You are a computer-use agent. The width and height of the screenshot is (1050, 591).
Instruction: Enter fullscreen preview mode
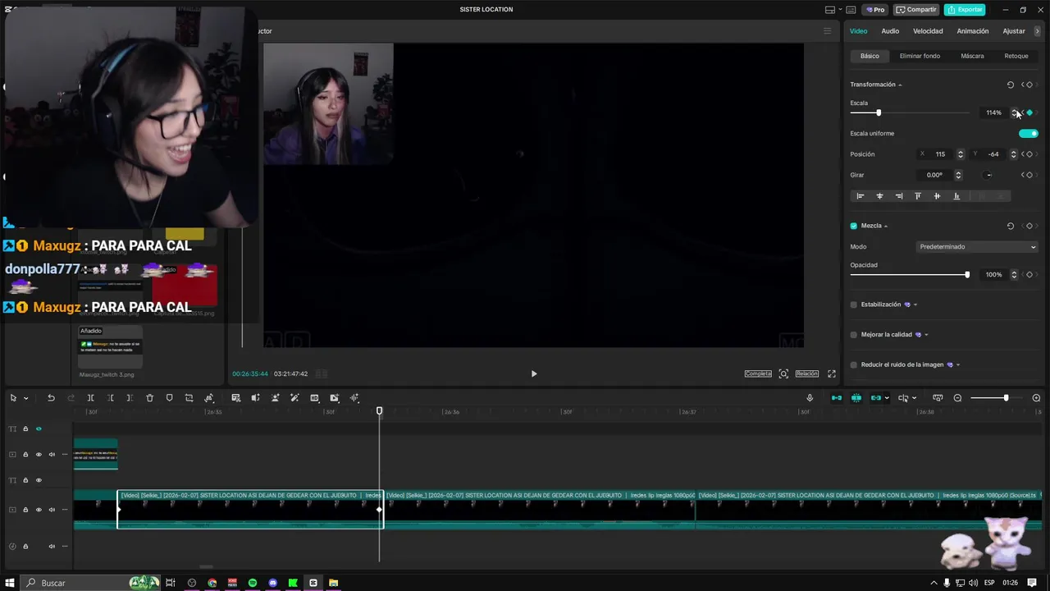pos(832,373)
